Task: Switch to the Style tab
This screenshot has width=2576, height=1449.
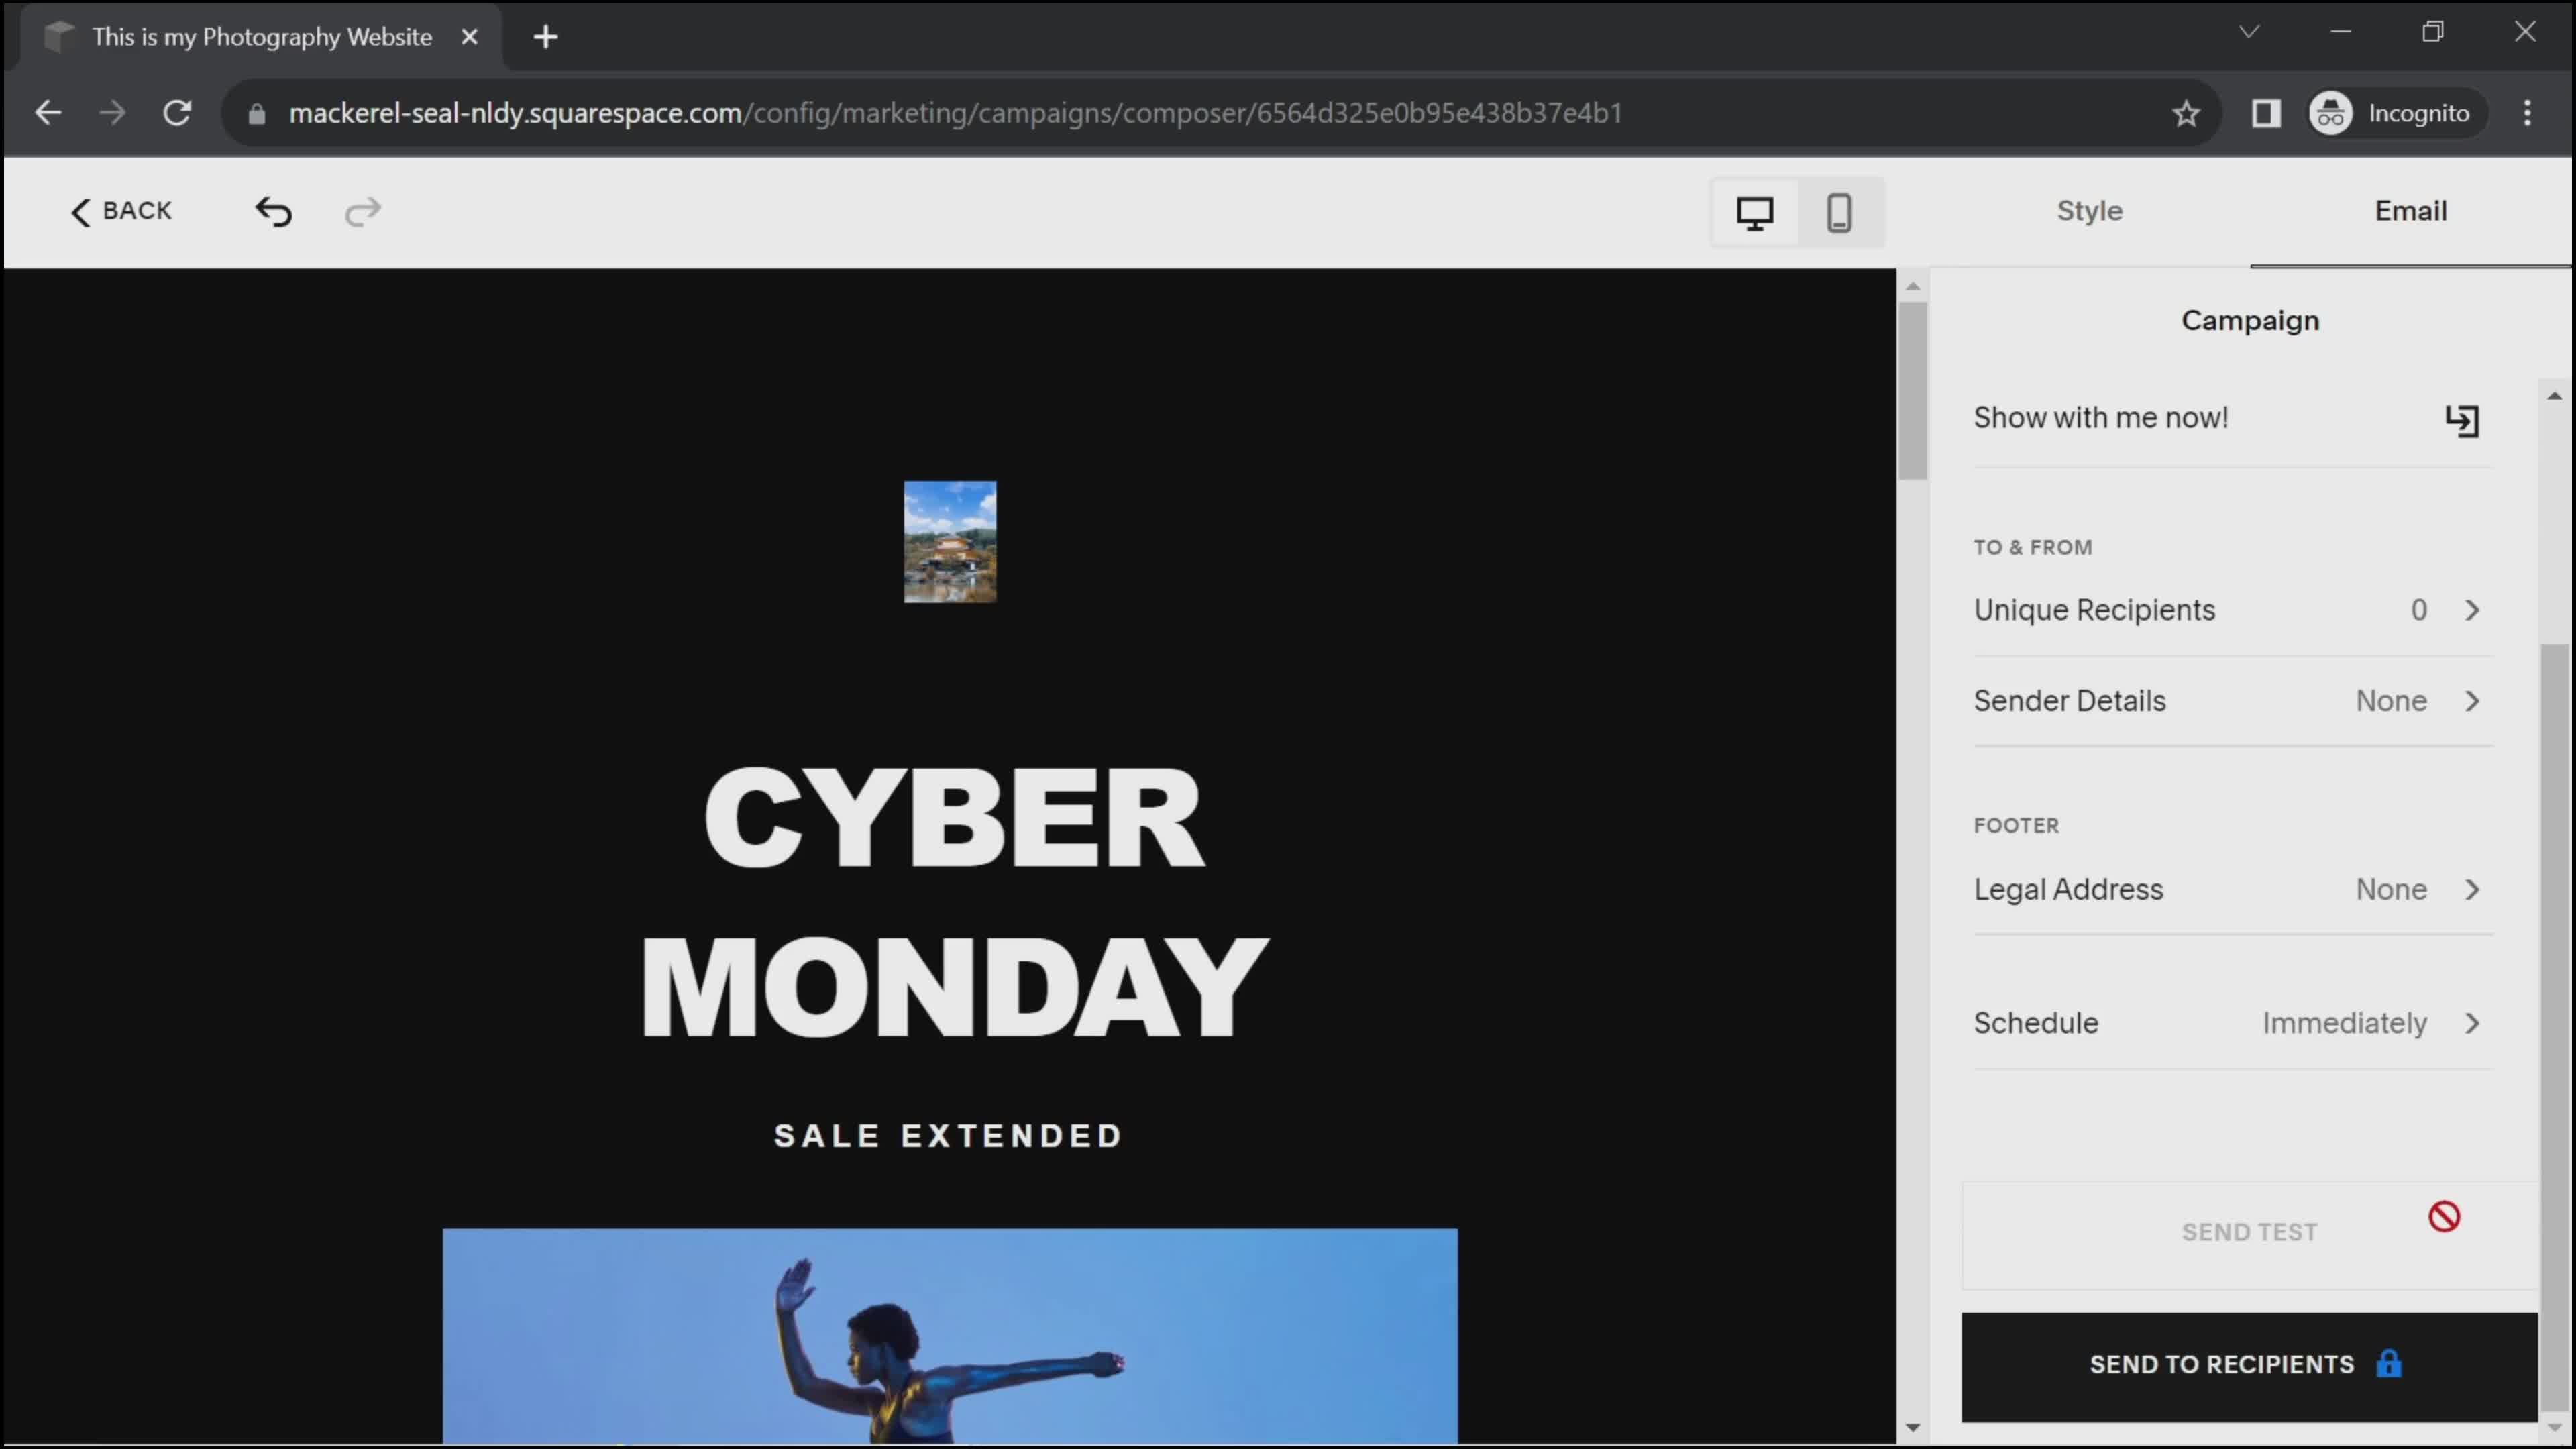Action: click(x=2090, y=211)
